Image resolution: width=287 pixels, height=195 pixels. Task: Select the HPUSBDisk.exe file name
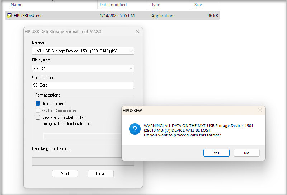click(28, 16)
